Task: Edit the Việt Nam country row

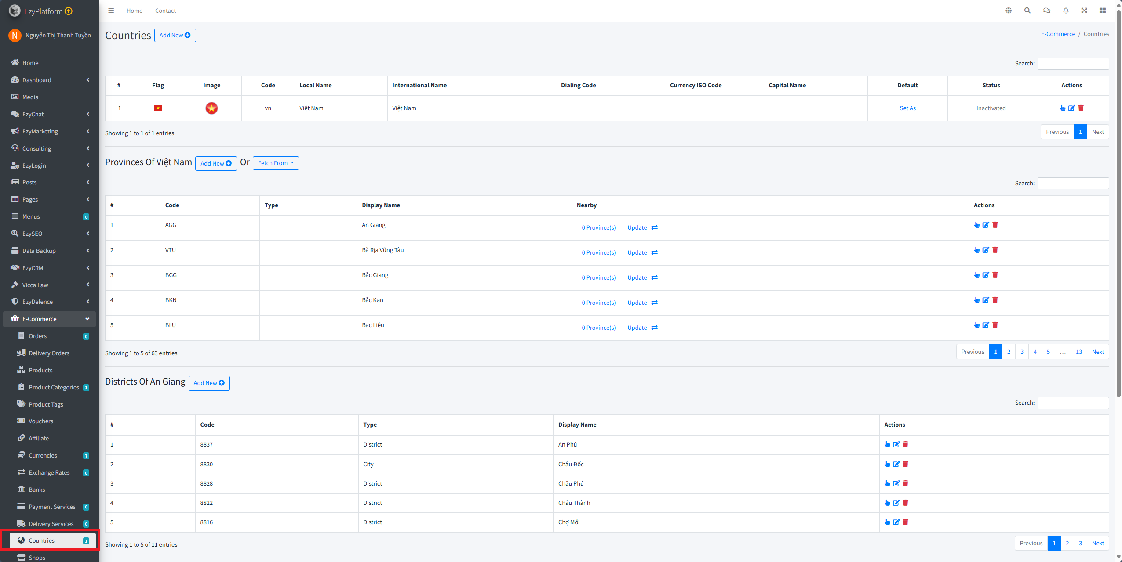Action: (1072, 108)
